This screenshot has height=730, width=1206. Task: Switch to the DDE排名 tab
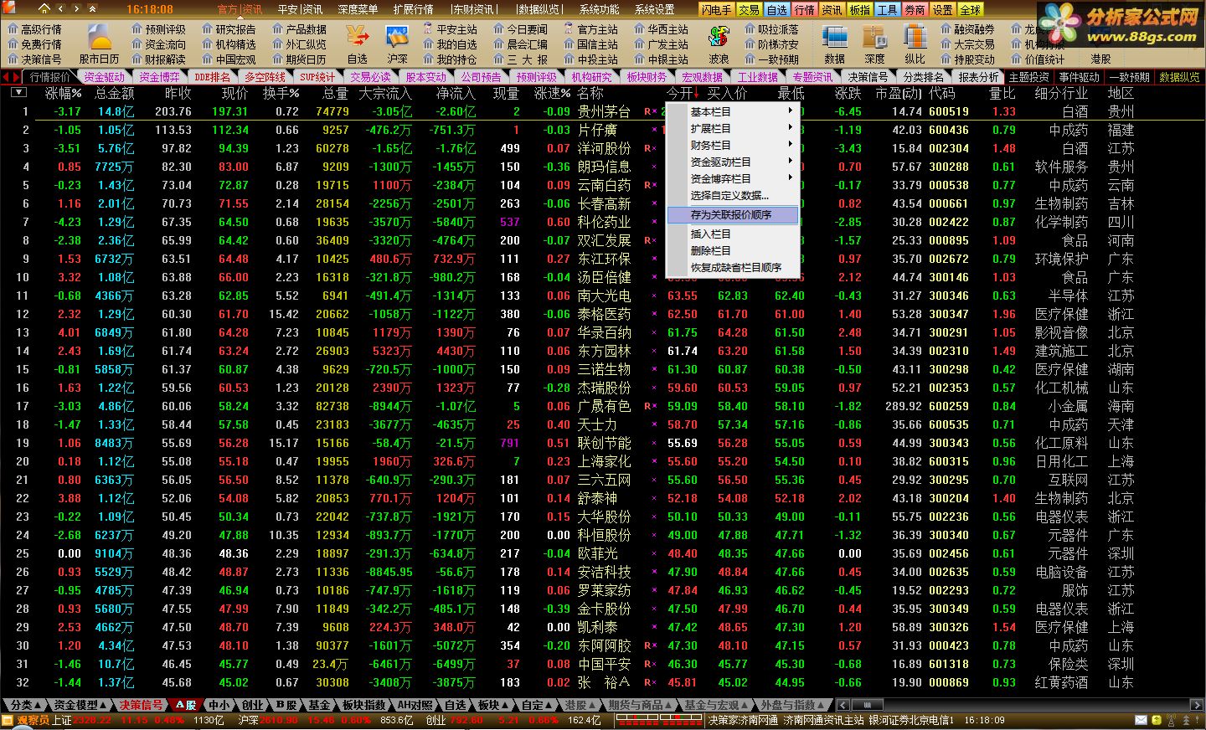click(x=212, y=77)
